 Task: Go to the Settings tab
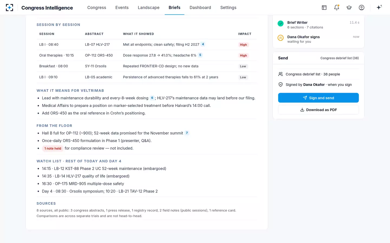tap(228, 8)
